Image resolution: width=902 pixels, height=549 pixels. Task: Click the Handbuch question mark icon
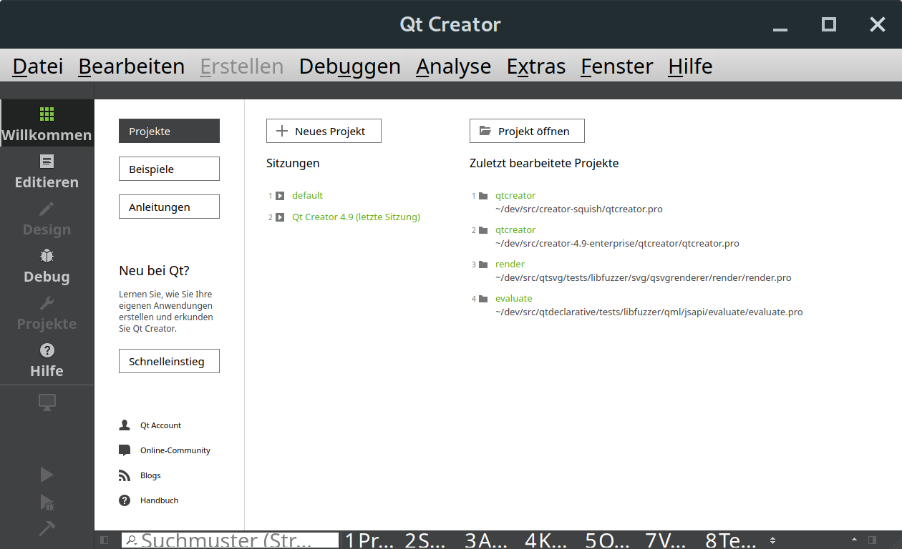click(125, 500)
